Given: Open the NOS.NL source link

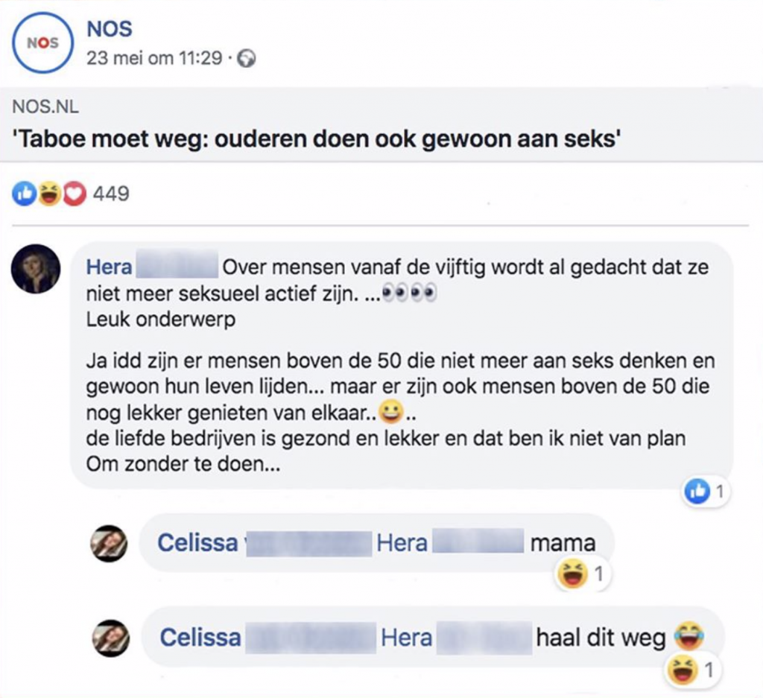Looking at the screenshot, I should coord(45,107).
